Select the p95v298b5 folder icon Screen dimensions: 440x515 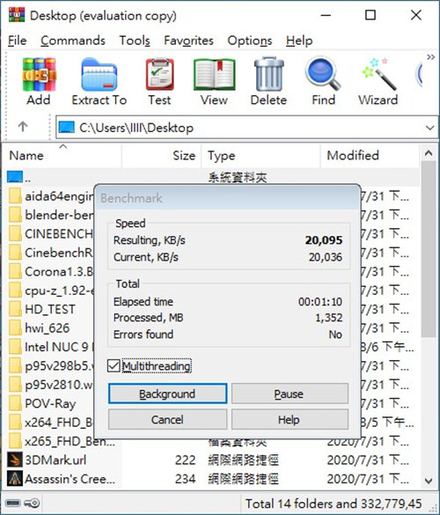[15, 366]
